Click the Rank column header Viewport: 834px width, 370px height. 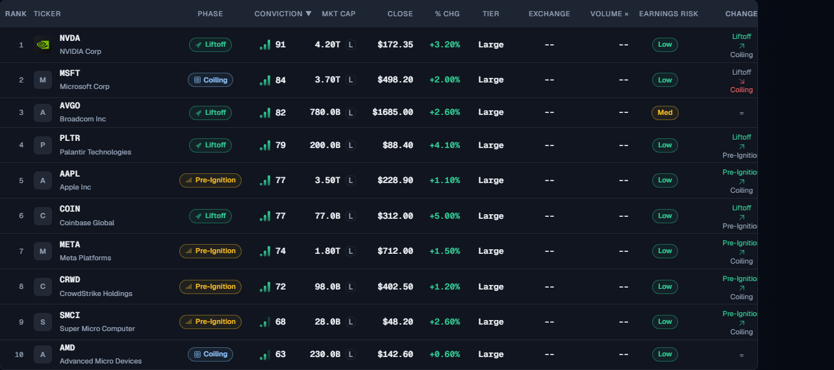click(x=16, y=14)
